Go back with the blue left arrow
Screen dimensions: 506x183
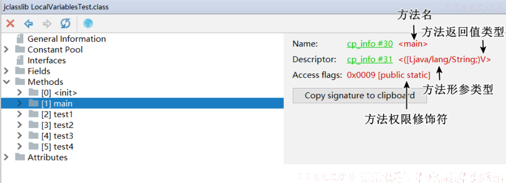pyautogui.click(x=29, y=23)
